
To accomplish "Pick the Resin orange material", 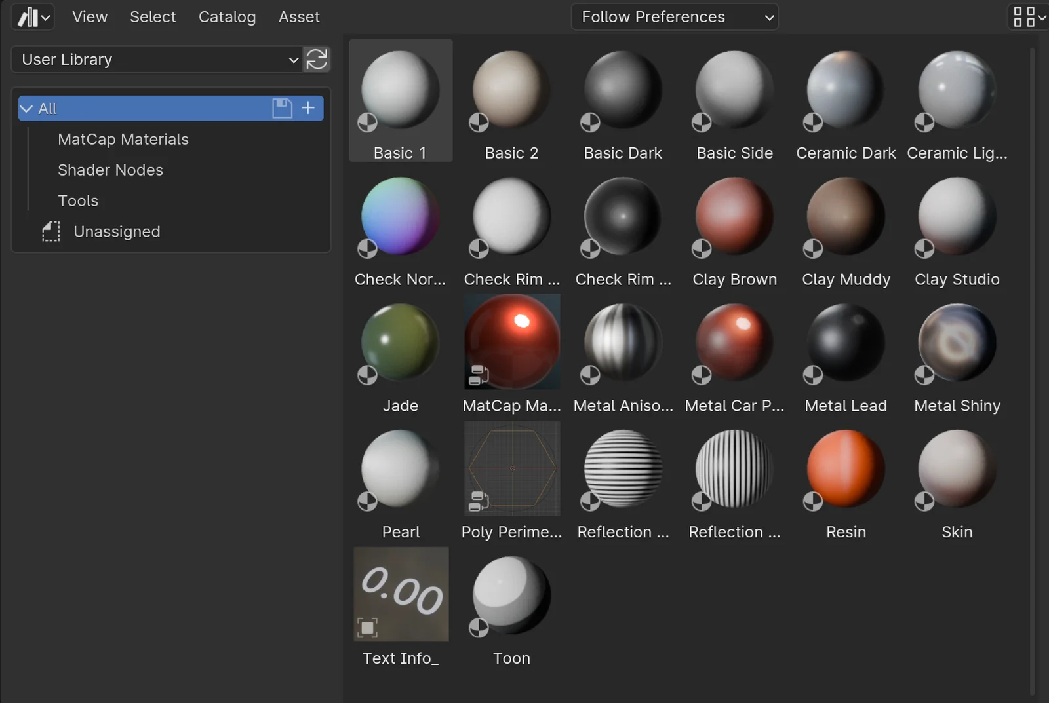I will pyautogui.click(x=846, y=468).
